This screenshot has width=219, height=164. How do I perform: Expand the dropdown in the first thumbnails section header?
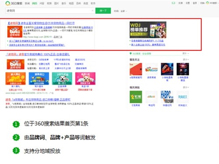186,59
